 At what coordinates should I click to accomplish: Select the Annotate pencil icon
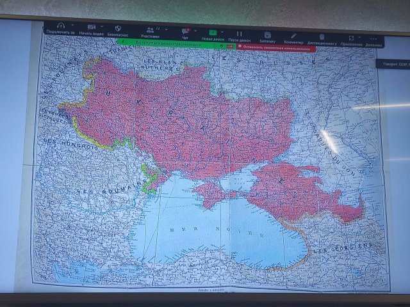[293, 35]
